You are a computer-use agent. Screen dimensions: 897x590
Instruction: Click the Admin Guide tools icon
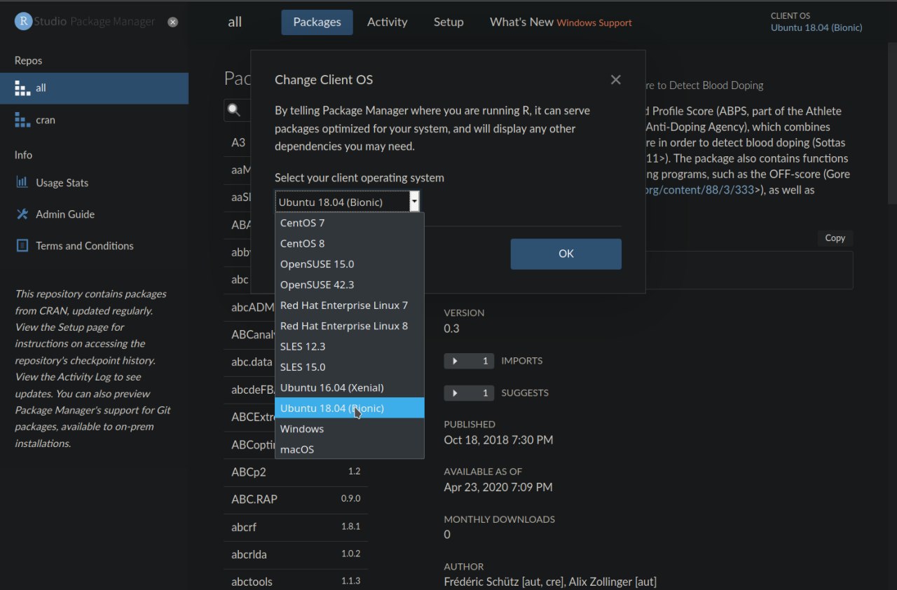coord(22,214)
